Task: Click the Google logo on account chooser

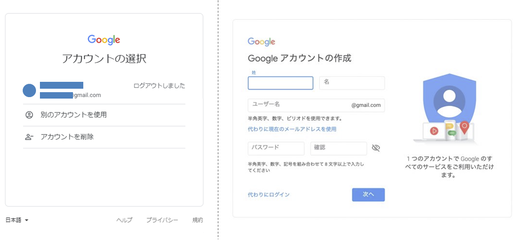Action: point(103,40)
